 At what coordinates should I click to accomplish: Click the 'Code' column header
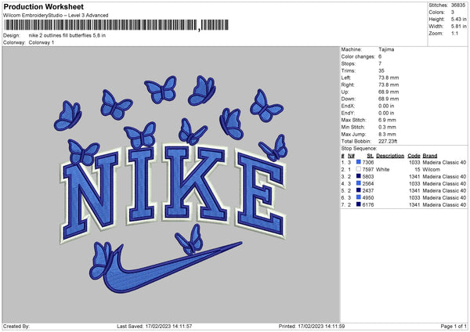(414, 156)
